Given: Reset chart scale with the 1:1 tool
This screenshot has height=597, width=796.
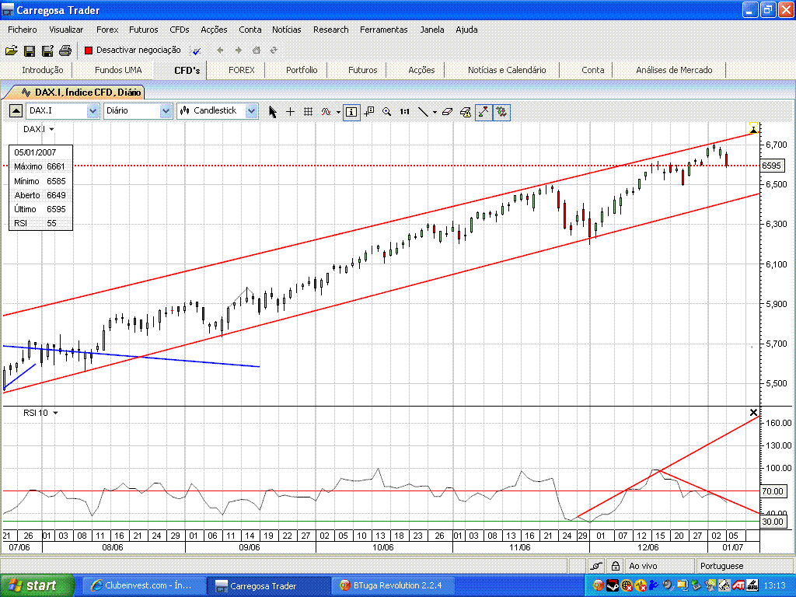Looking at the screenshot, I should tap(403, 111).
